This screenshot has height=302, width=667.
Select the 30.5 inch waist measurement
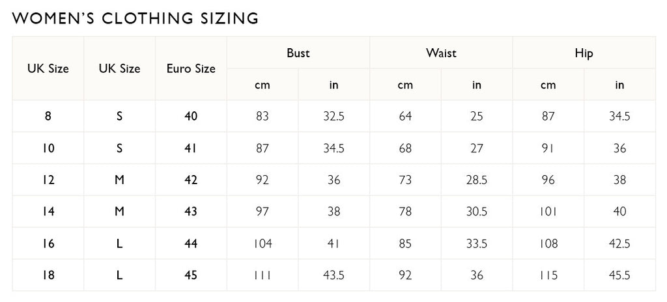477,212
